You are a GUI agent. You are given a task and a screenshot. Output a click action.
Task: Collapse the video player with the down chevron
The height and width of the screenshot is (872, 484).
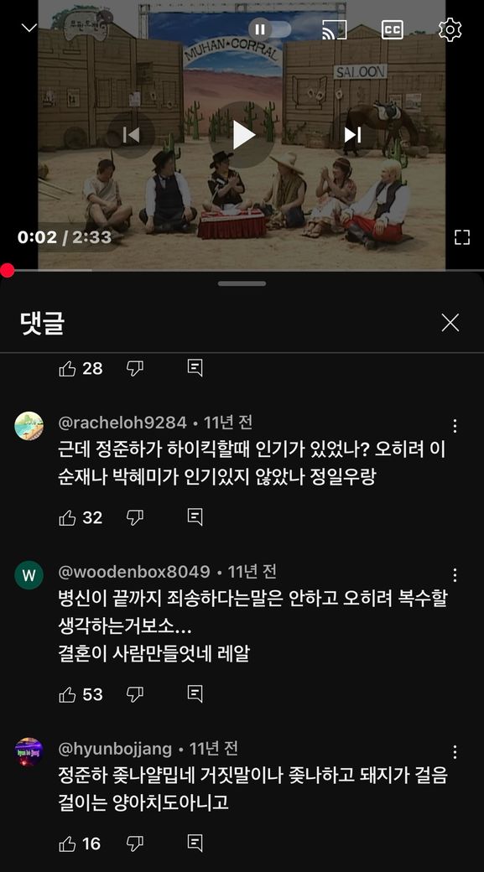click(29, 28)
